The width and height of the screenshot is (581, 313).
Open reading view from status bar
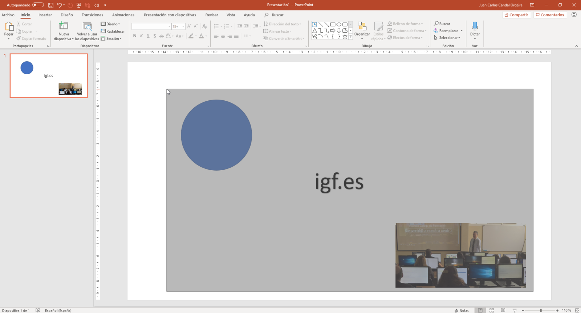click(x=503, y=310)
